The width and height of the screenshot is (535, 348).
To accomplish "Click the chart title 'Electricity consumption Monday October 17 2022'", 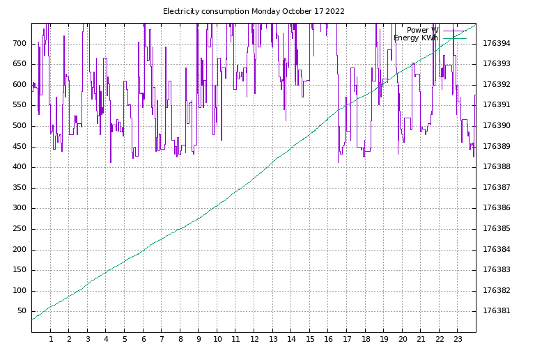I will coord(254,12).
